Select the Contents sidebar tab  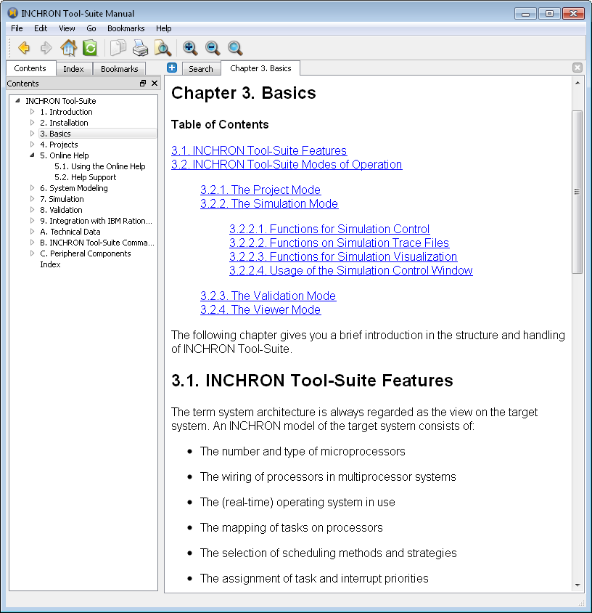click(30, 68)
